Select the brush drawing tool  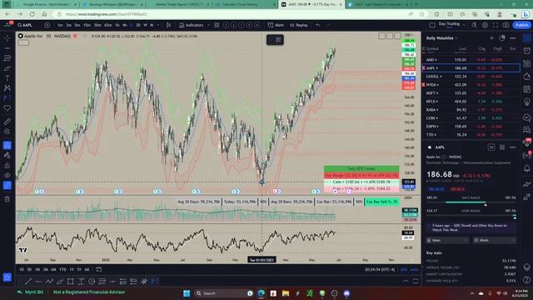point(7,68)
